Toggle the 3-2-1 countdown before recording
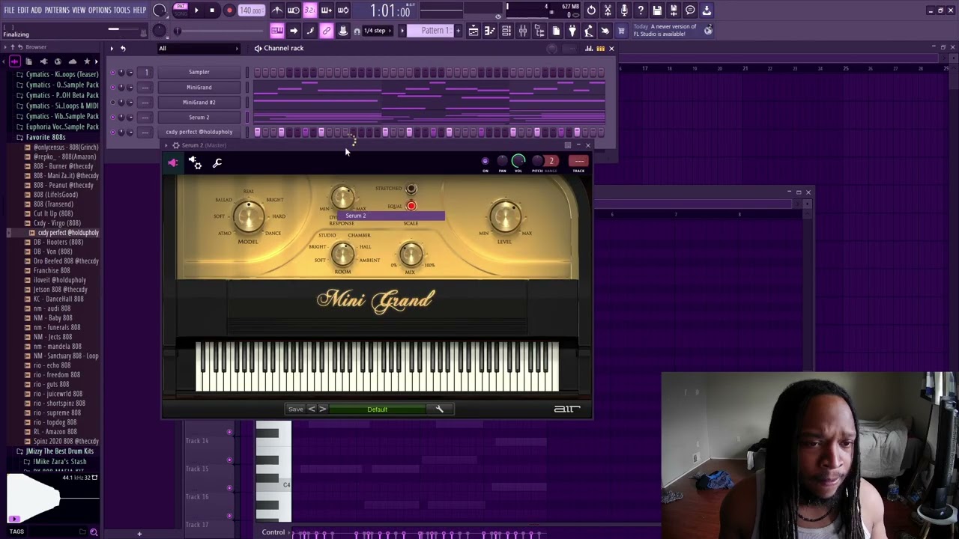This screenshot has height=539, width=959. click(x=310, y=10)
